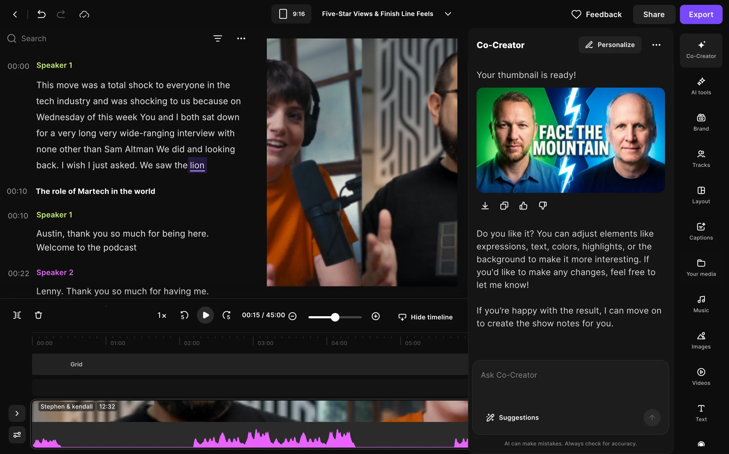Send the Co-Creator message arrow
This screenshot has width=729, height=454.
[x=652, y=418]
